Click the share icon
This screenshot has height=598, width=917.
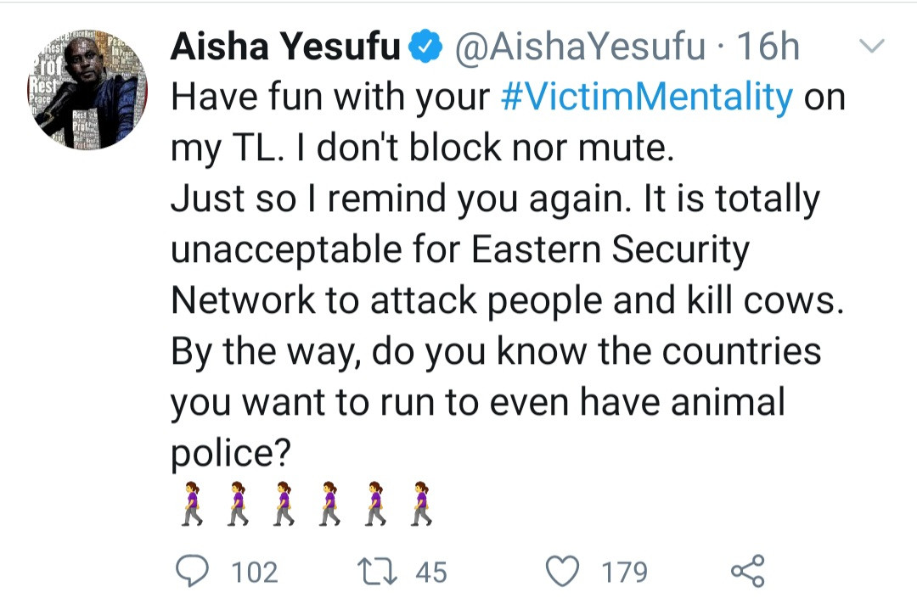coord(747,571)
